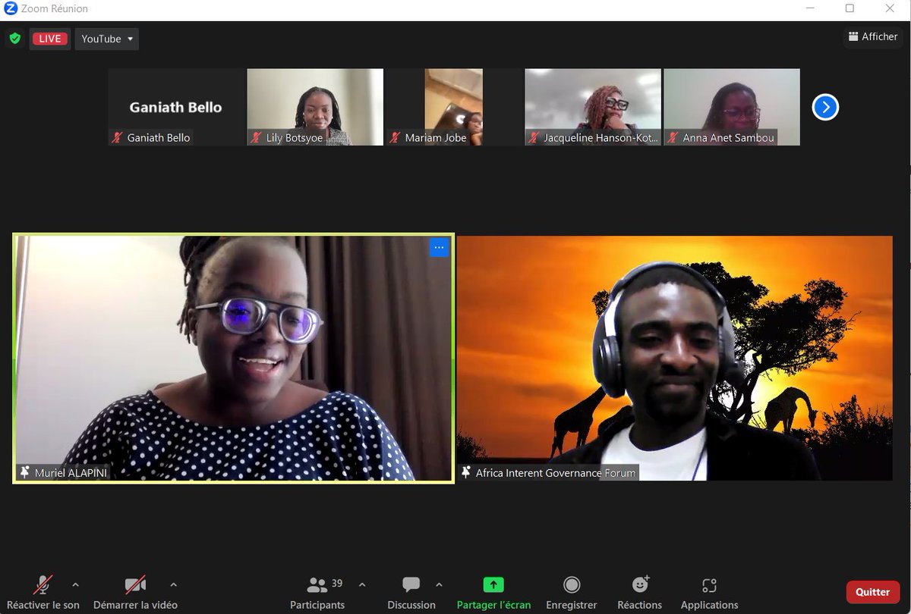Show next participants with blue arrow
The image size is (911, 614).
click(825, 107)
